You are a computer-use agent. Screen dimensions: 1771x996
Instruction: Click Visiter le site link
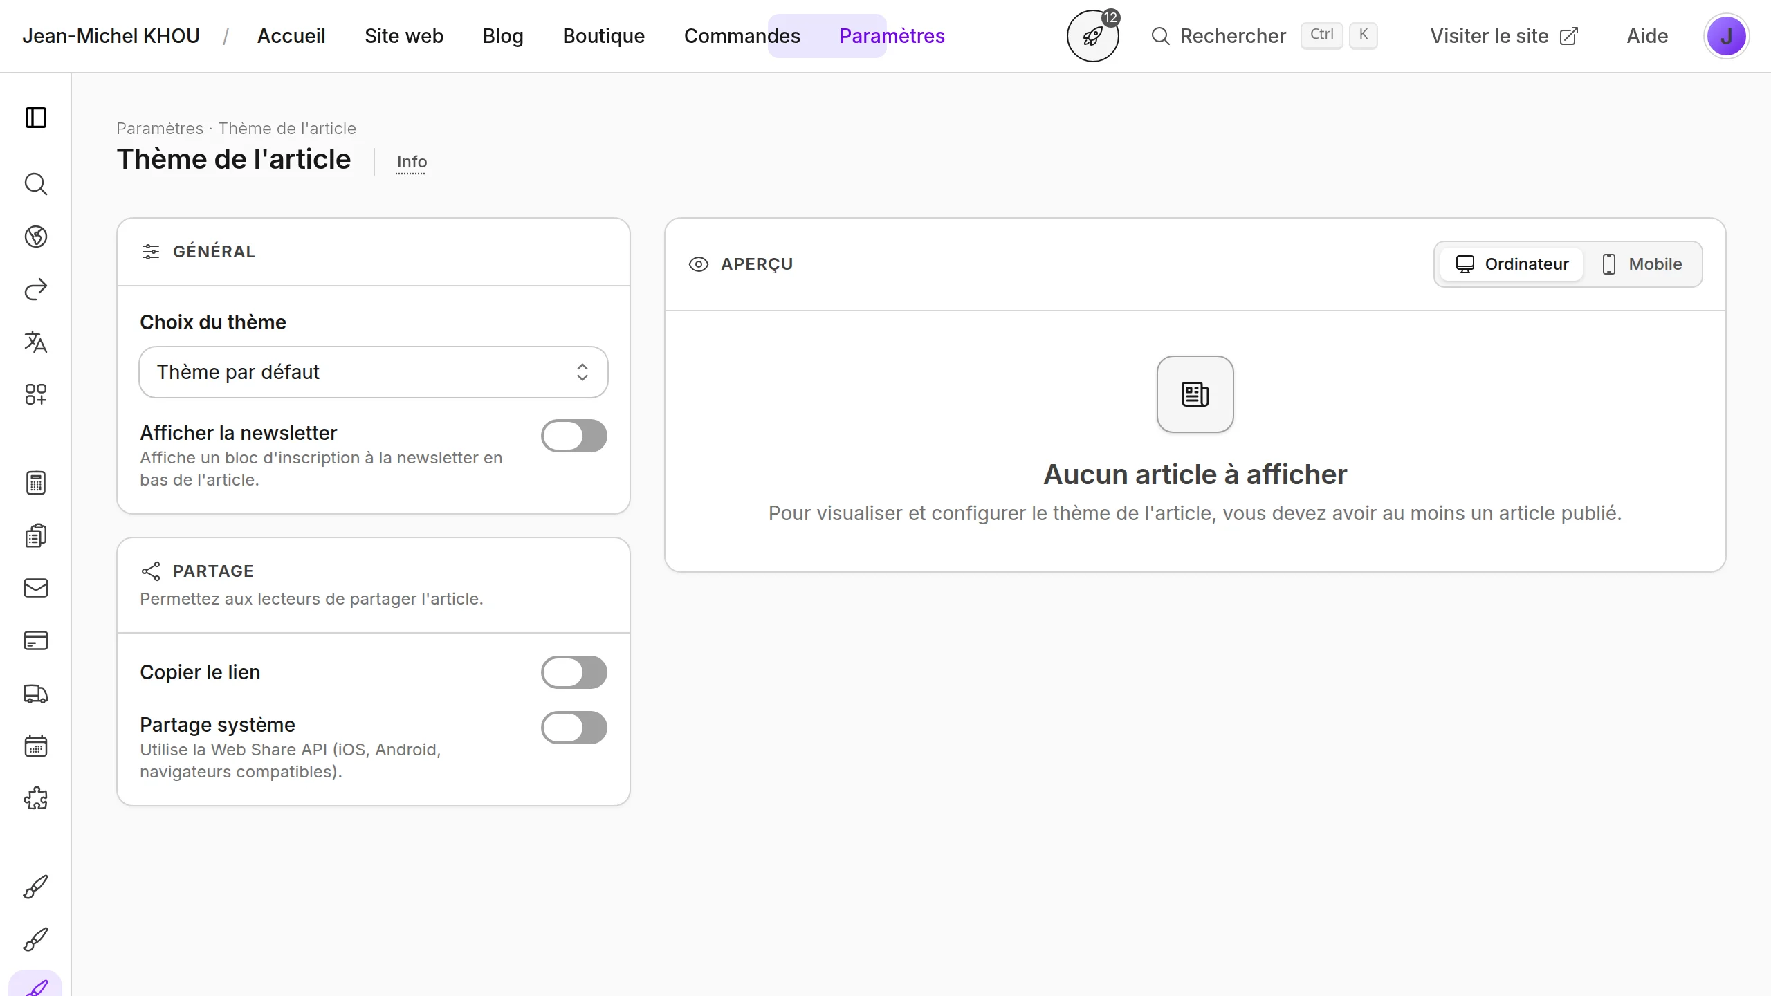click(x=1504, y=36)
